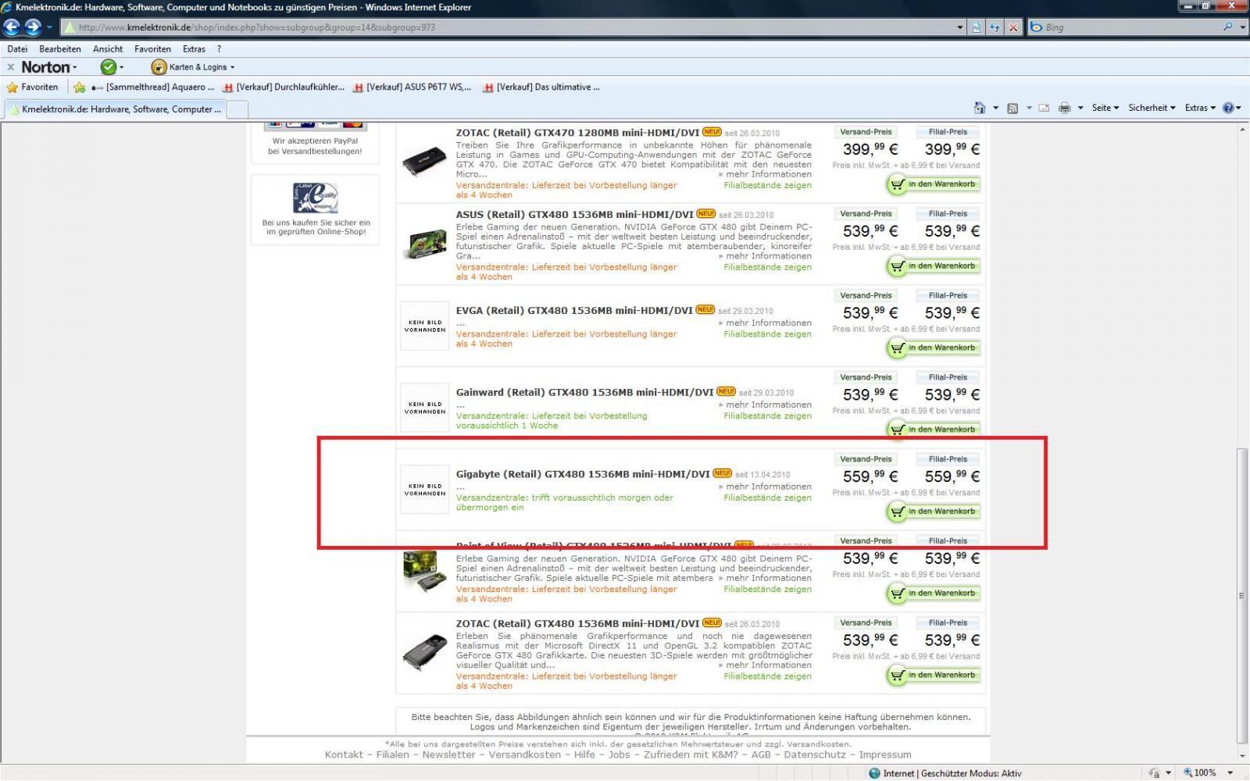1250x781 pixels.
Task: Open the Datenschutz footer link
Action: coord(815,755)
